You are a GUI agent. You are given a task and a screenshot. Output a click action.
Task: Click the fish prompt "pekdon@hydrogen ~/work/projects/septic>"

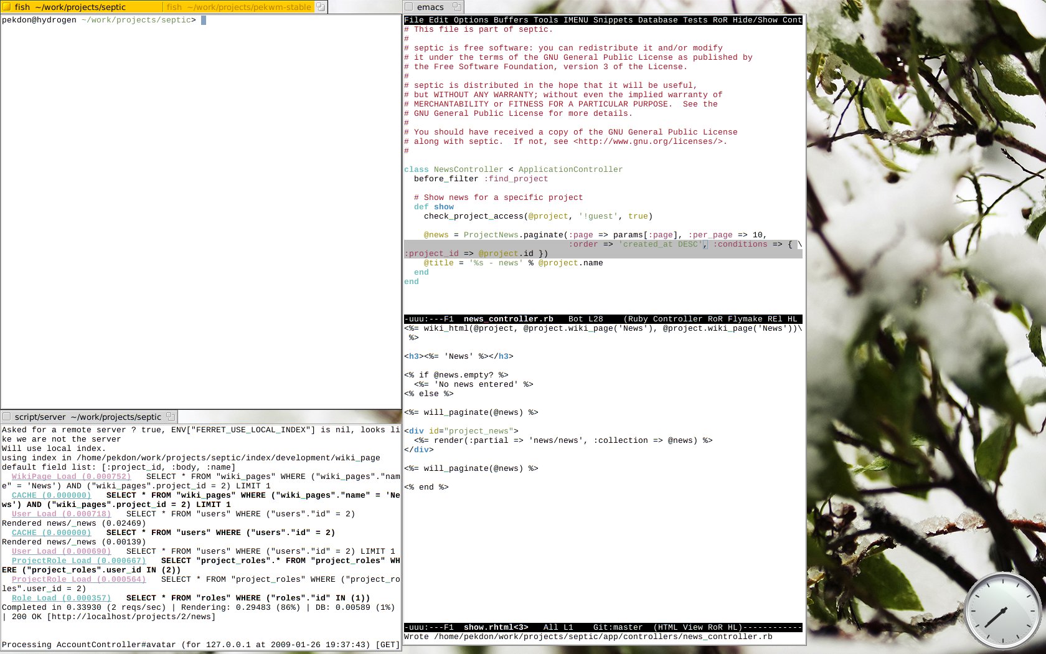tap(99, 20)
